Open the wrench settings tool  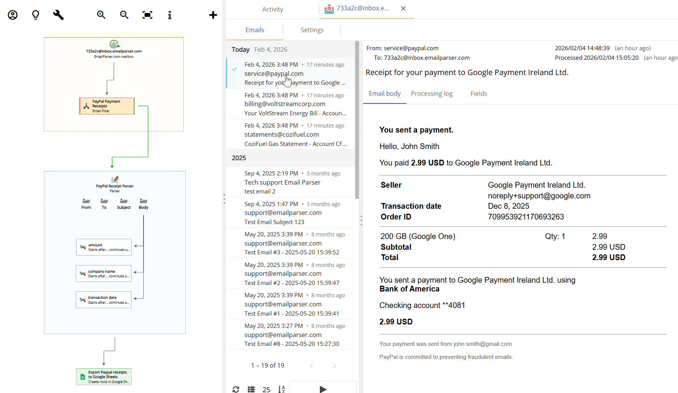(58, 15)
